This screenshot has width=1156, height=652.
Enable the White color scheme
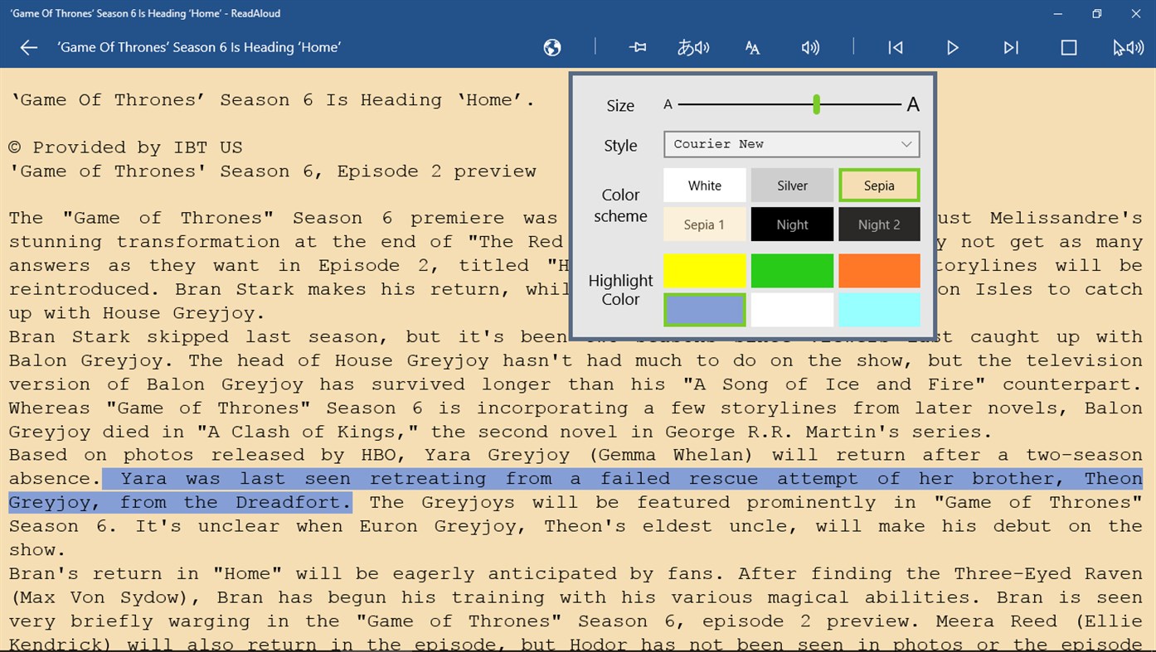click(704, 185)
